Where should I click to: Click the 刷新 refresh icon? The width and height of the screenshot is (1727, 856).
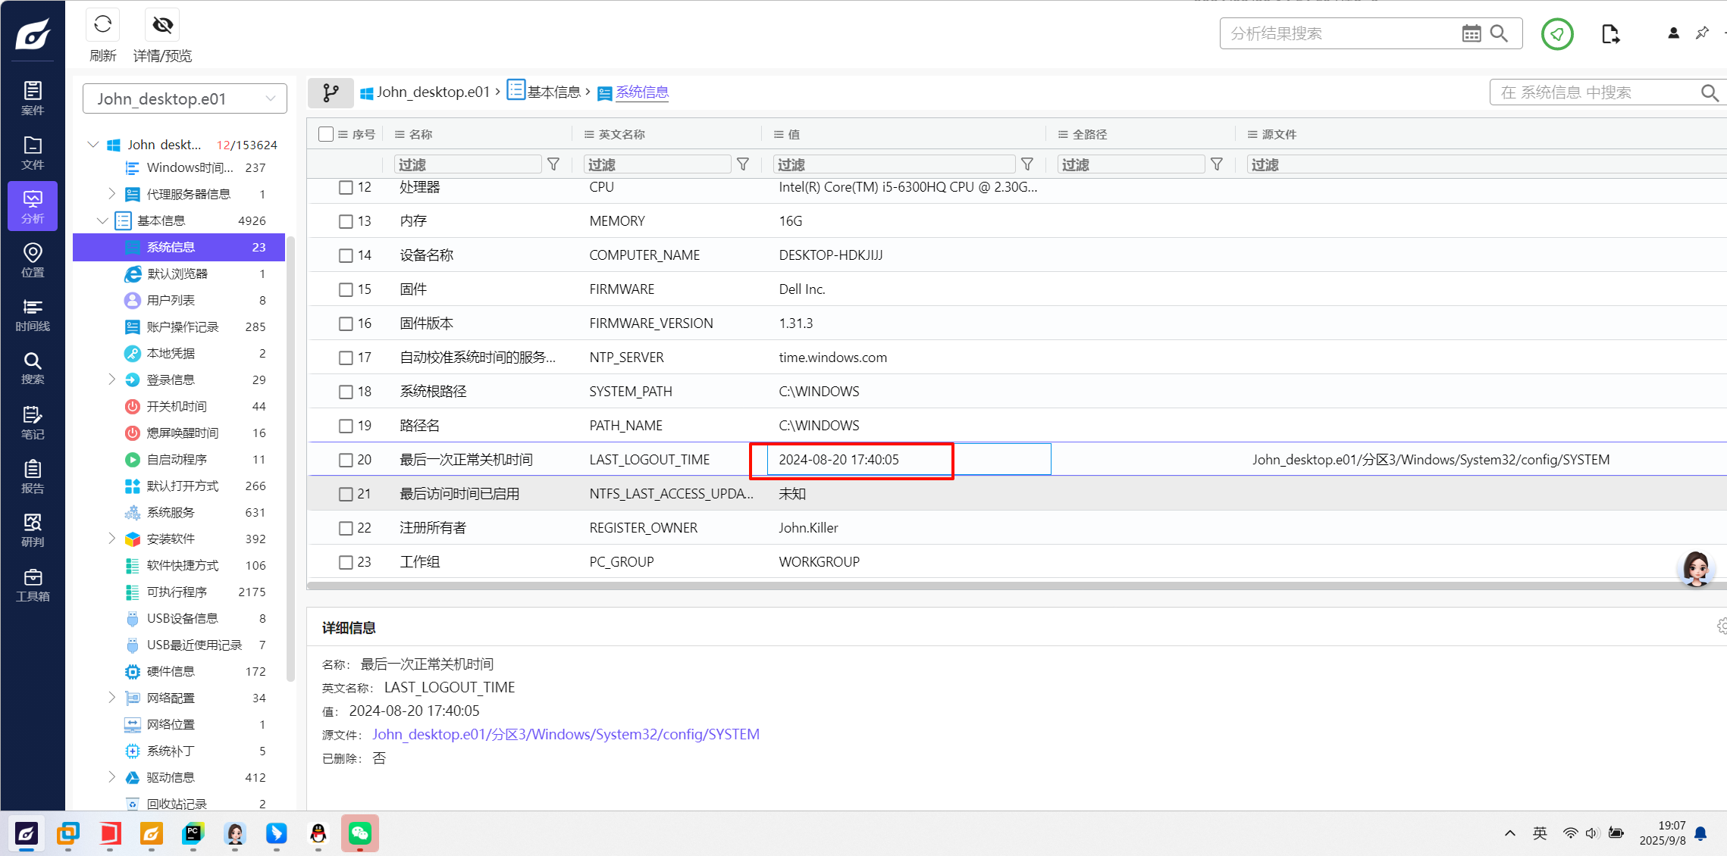click(102, 25)
